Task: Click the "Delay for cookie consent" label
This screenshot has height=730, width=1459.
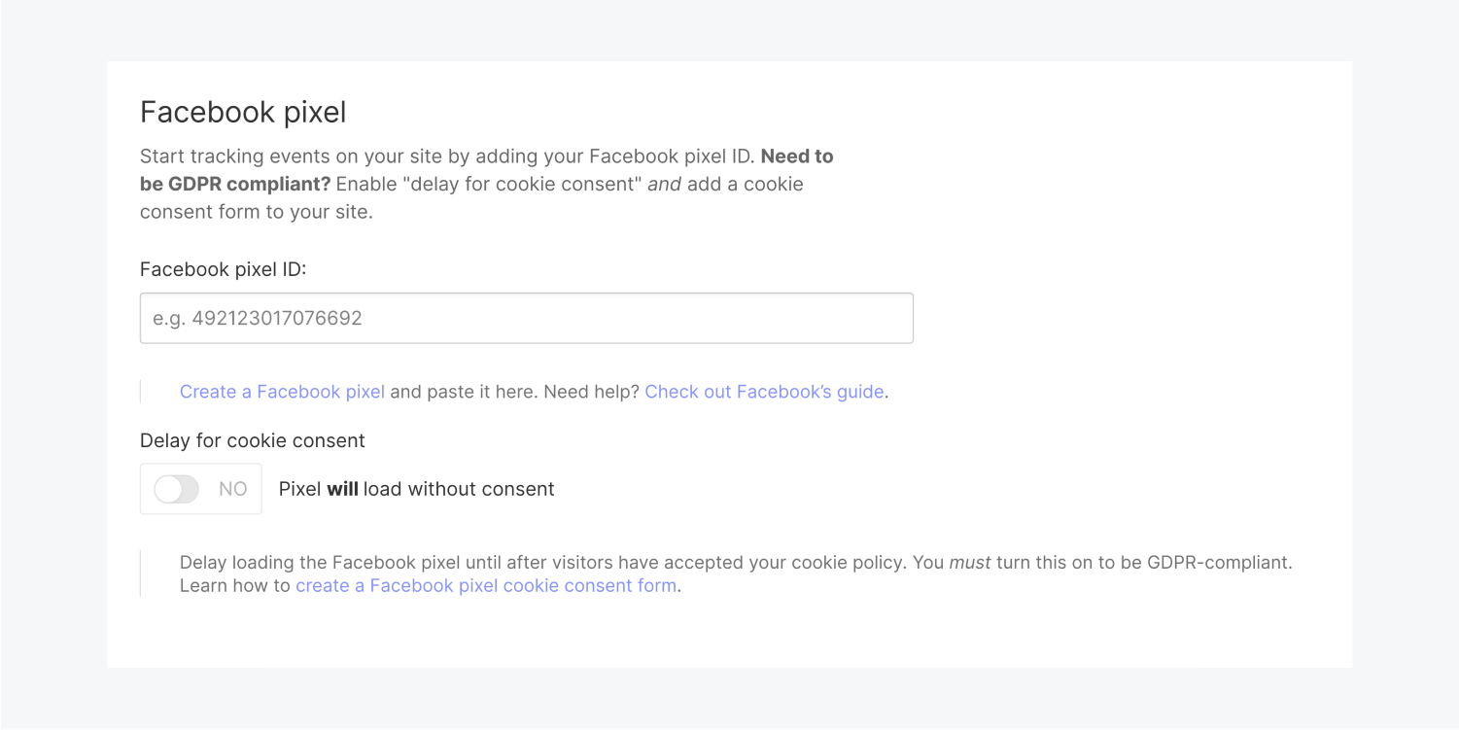Action: tap(253, 440)
